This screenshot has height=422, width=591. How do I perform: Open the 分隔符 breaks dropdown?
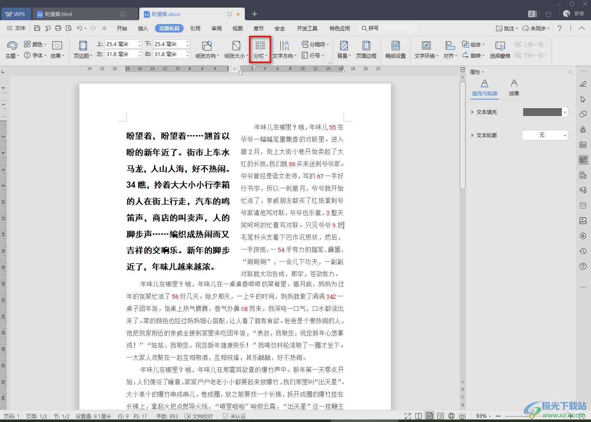coord(315,44)
